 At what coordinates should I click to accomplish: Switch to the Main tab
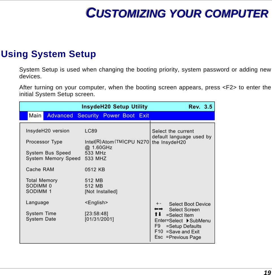(35, 116)
